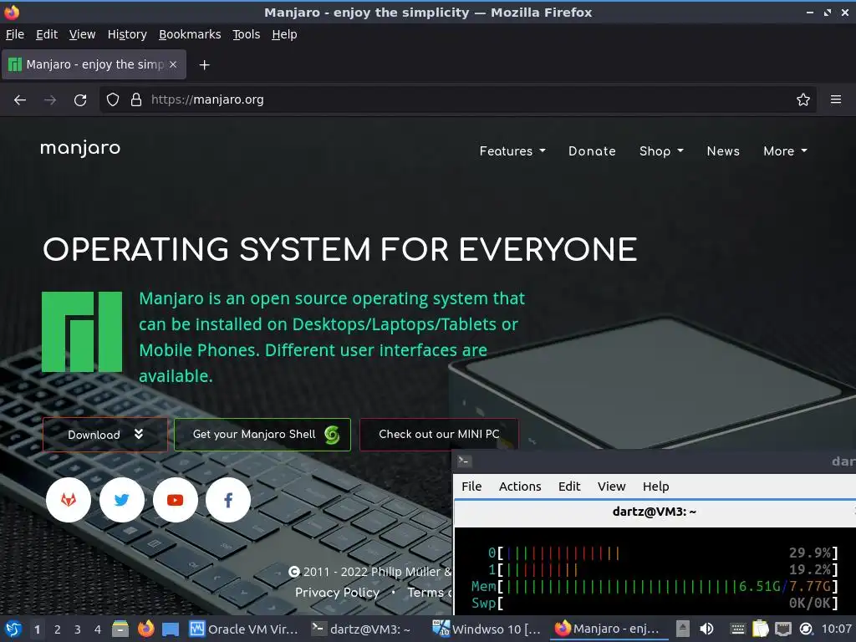Open terminal window Edit menu
Image resolution: width=856 pixels, height=642 pixels.
(x=568, y=487)
